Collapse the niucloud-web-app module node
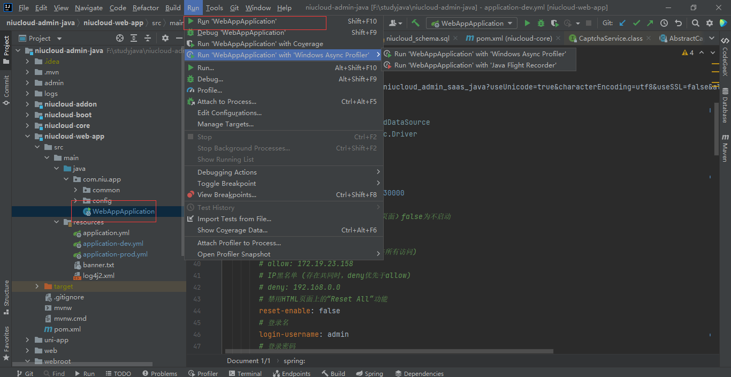This screenshot has width=731, height=377. click(x=27, y=137)
